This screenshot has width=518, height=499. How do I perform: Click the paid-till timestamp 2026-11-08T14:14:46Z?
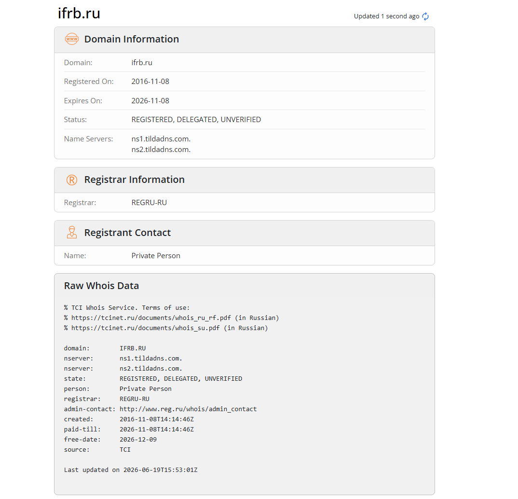point(157,430)
